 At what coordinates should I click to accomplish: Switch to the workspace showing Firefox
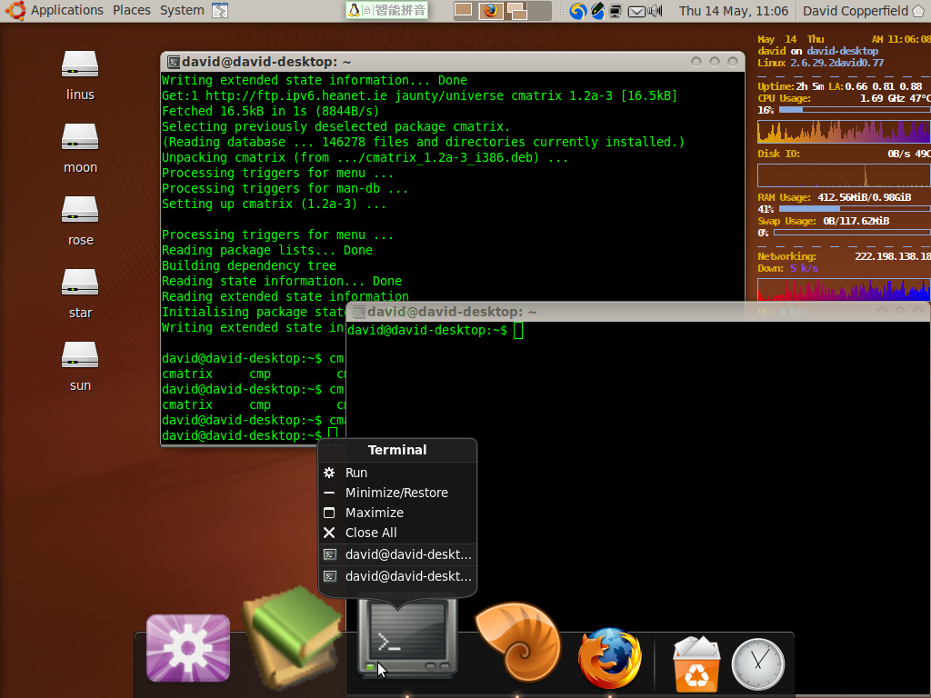coord(490,10)
